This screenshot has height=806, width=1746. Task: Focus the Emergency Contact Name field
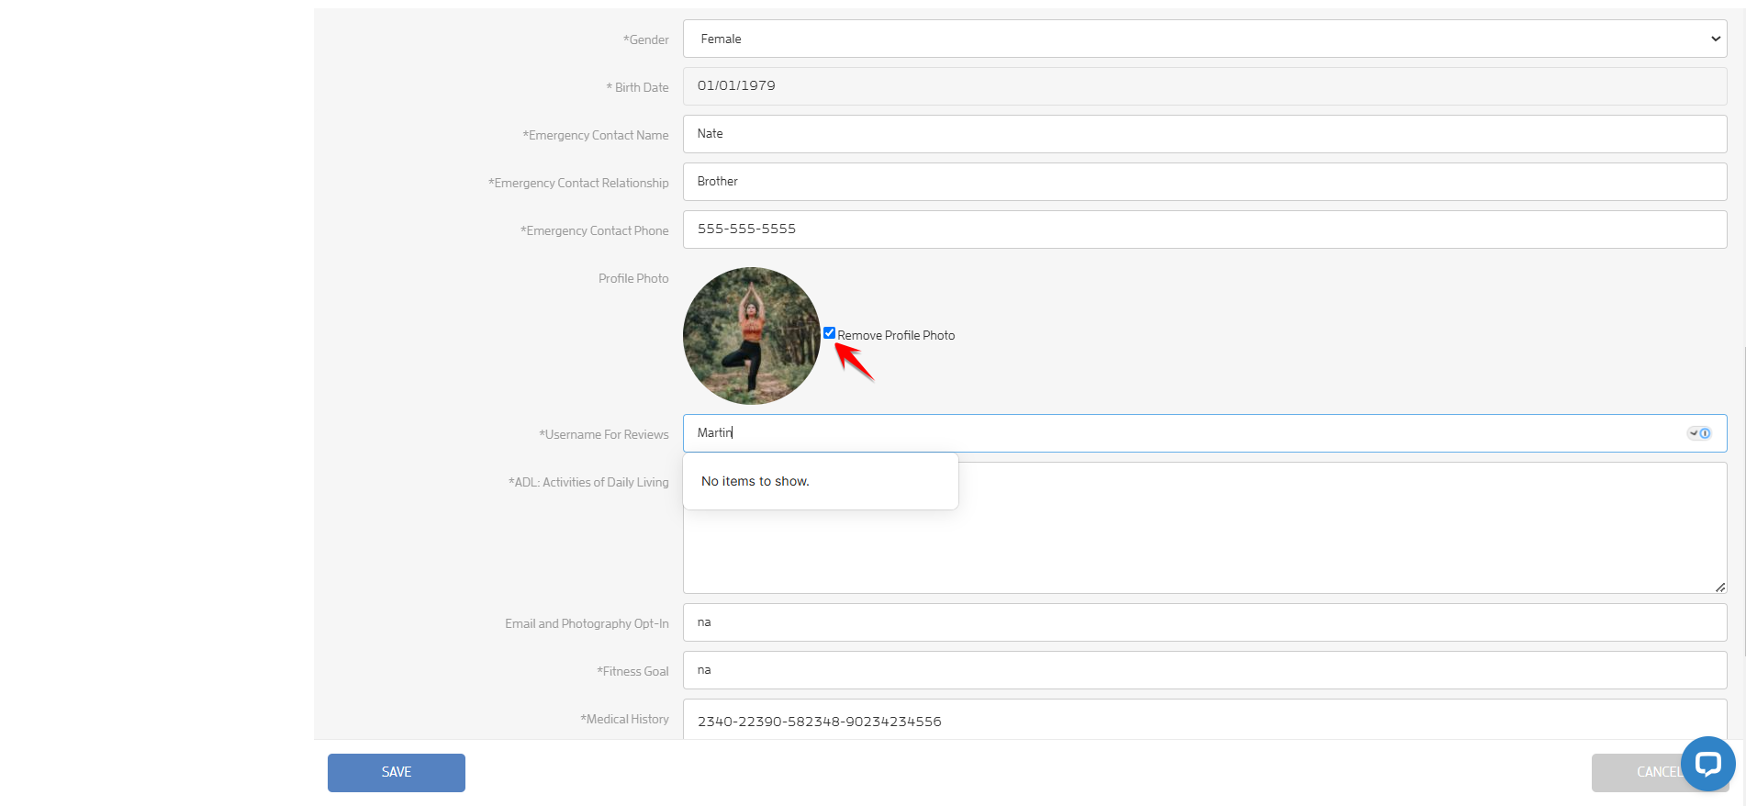[1204, 134]
